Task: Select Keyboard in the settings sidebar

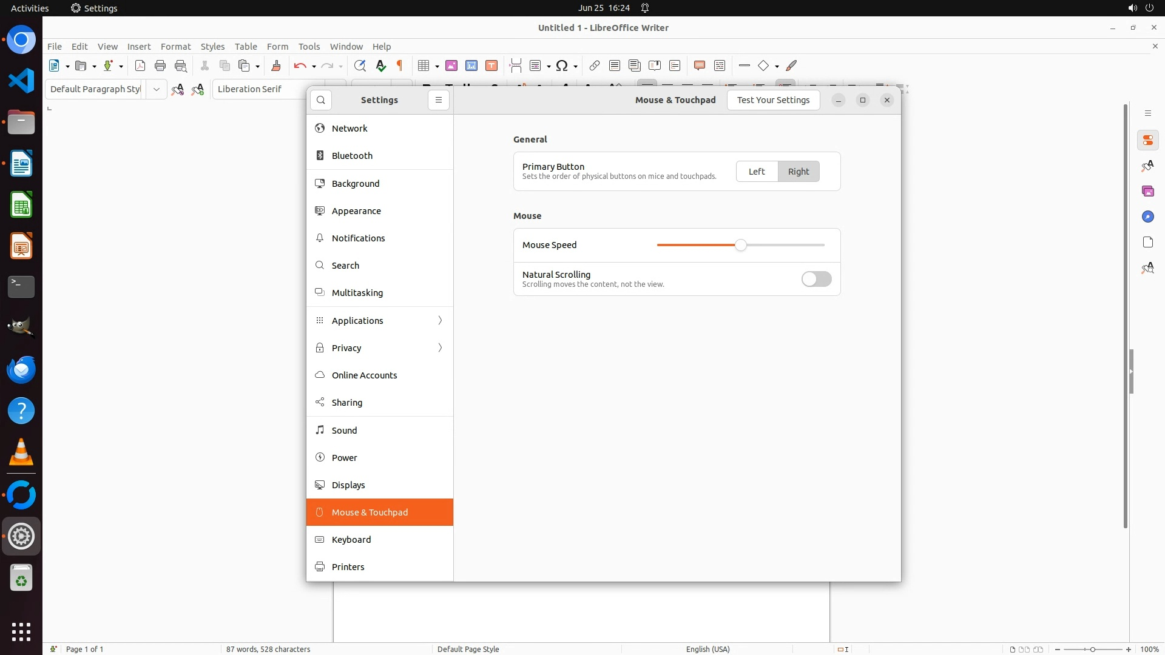Action: (x=351, y=539)
